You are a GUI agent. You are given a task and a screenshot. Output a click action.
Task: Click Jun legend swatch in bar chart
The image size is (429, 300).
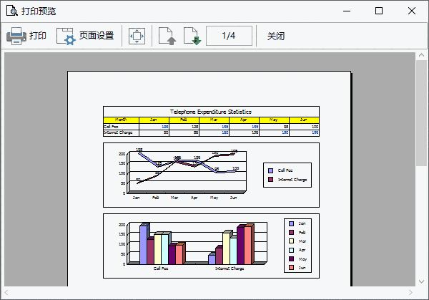(292, 267)
